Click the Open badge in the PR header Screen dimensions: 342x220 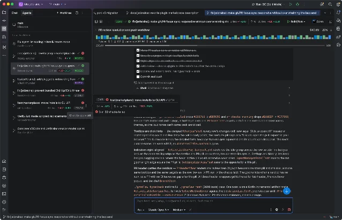pos(120,21)
